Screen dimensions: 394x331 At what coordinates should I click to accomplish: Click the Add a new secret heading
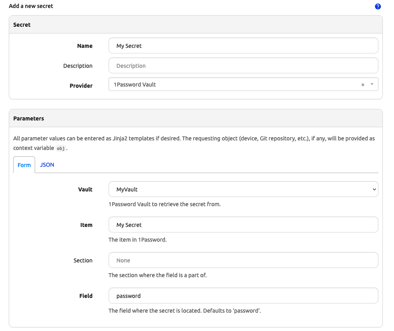click(31, 6)
